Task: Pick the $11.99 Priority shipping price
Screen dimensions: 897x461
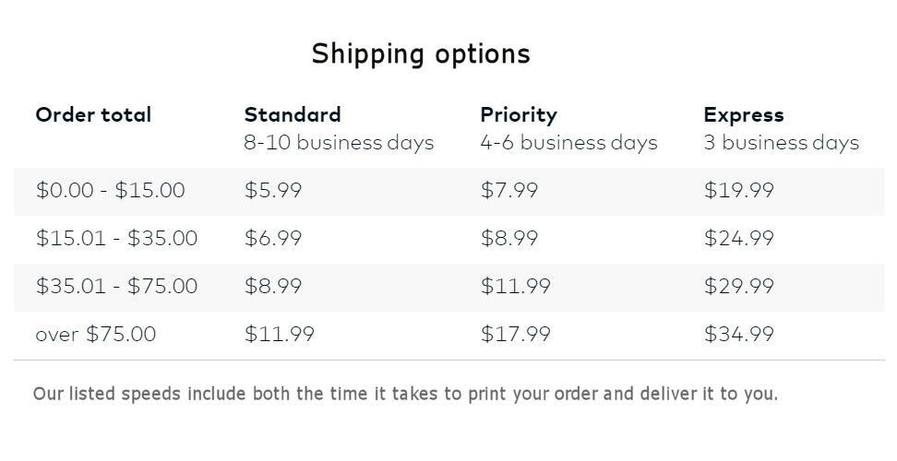Action: pos(516,287)
